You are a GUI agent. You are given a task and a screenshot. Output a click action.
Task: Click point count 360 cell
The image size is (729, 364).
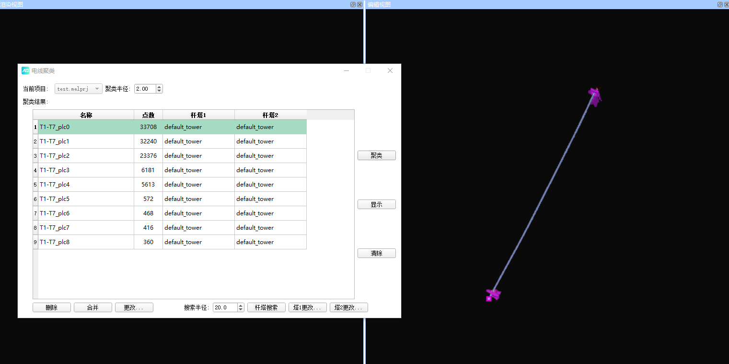pyautogui.click(x=149, y=242)
